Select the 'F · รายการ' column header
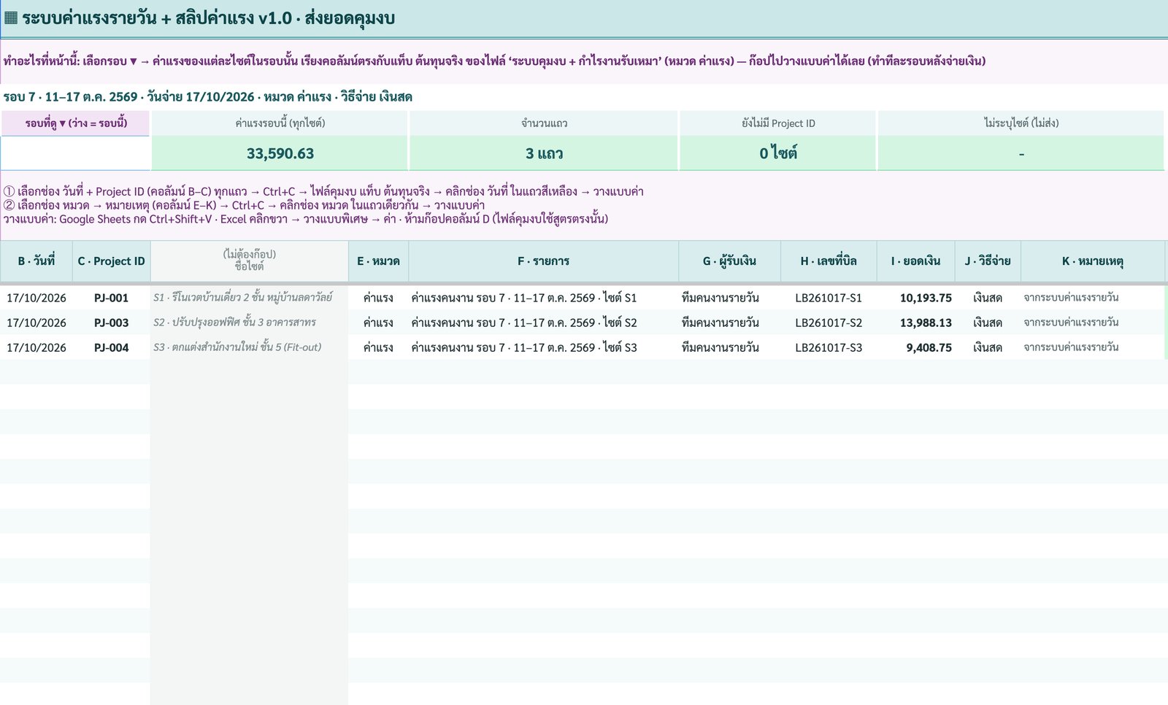1168x705 pixels. (x=544, y=261)
